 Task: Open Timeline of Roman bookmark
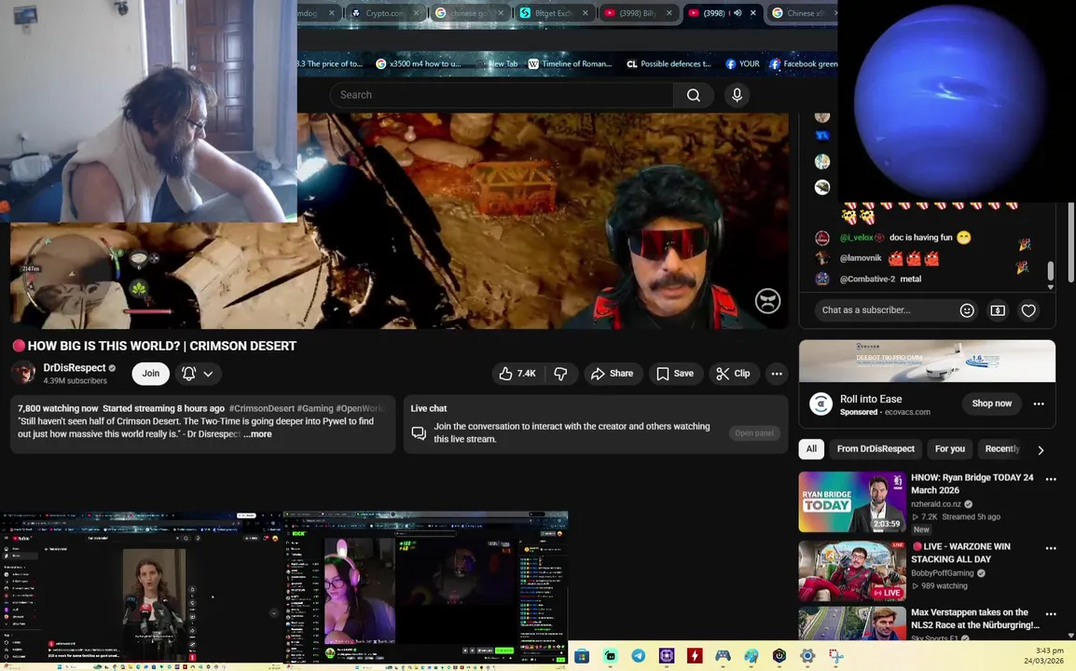pyautogui.click(x=570, y=63)
